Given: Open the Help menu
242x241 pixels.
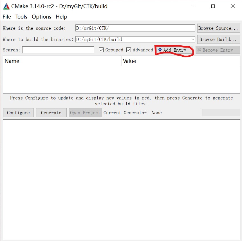Looking at the screenshot, I should coord(61,17).
